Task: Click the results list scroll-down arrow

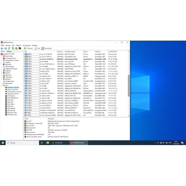Action: pos(129,116)
